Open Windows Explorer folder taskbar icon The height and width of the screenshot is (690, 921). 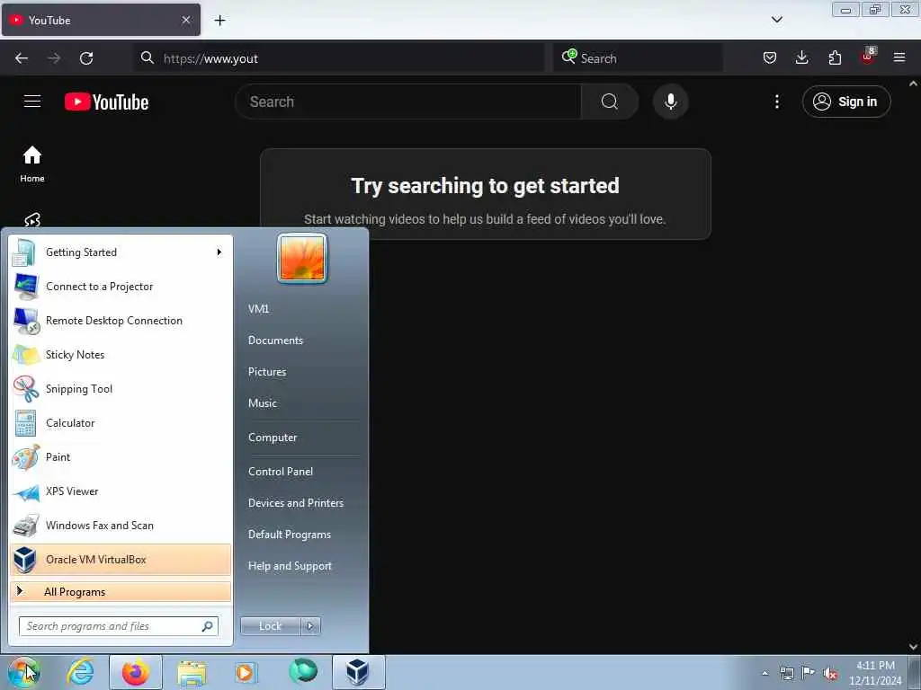coord(192,672)
